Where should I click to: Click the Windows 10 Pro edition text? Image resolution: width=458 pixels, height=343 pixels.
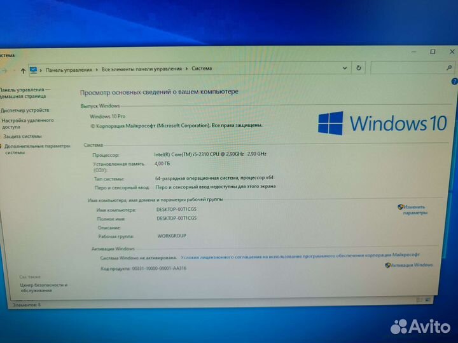pos(108,116)
